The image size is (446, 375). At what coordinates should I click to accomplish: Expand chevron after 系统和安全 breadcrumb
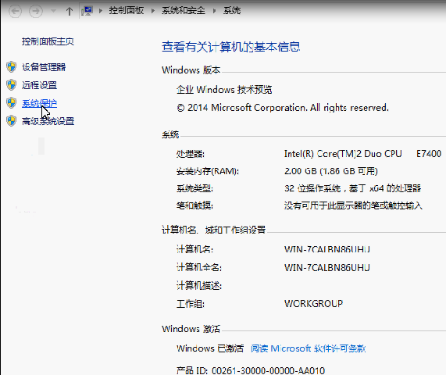pos(215,11)
